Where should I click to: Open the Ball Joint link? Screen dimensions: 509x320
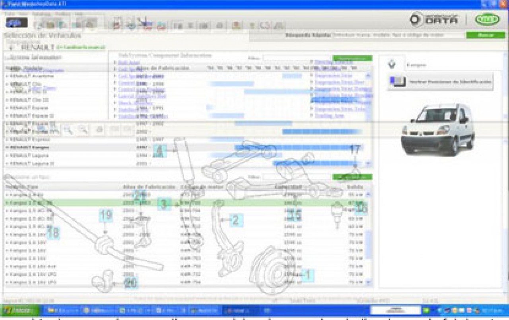coord(128,62)
